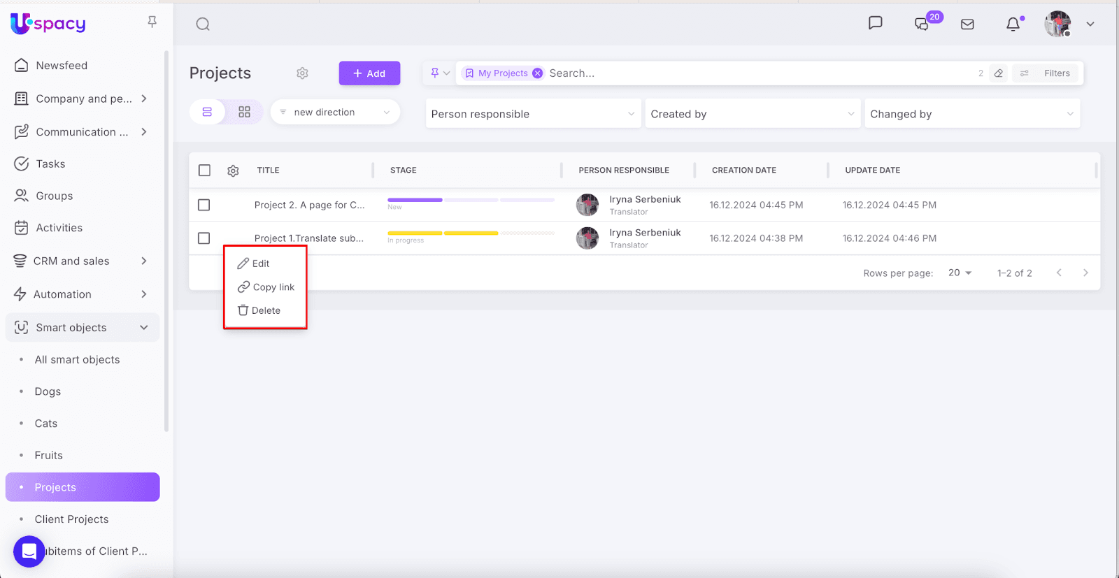Tick the checkbox for Project 1 row

[204, 238]
